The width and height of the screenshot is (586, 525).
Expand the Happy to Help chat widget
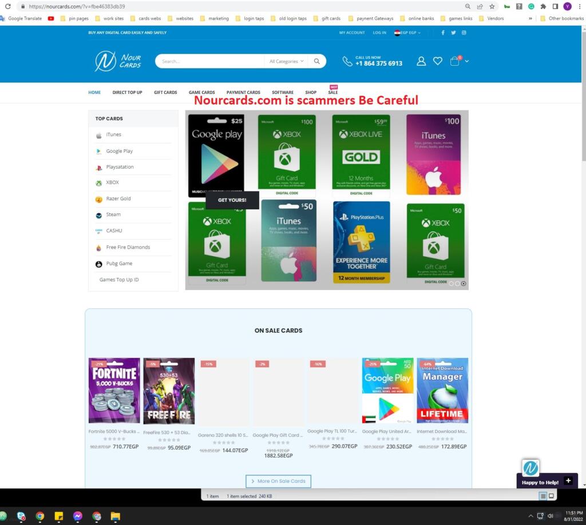click(x=568, y=481)
